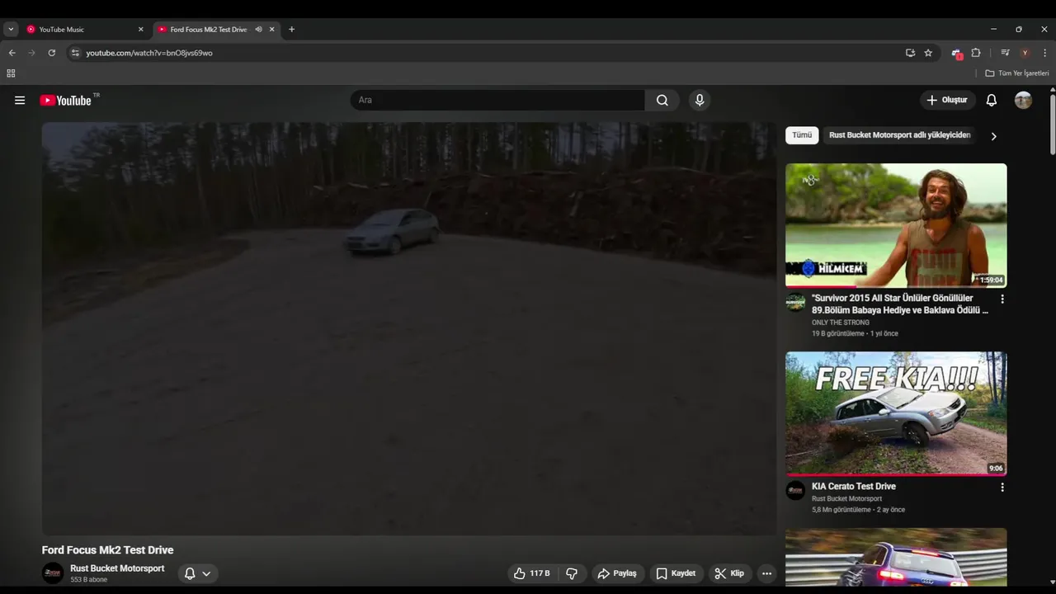
Task: Click the address bar URL
Action: point(149,53)
